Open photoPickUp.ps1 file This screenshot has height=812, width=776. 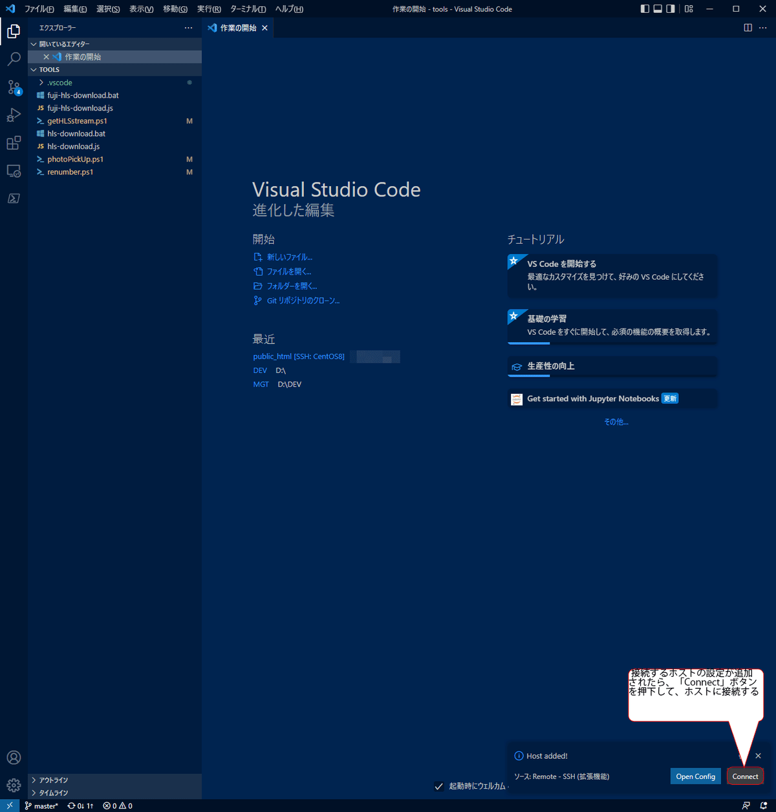click(114, 159)
